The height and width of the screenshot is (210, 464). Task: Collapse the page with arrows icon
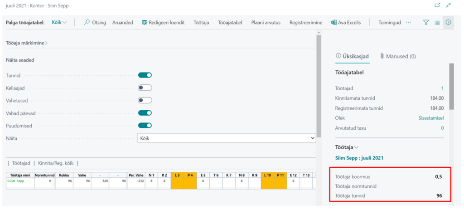449,5
